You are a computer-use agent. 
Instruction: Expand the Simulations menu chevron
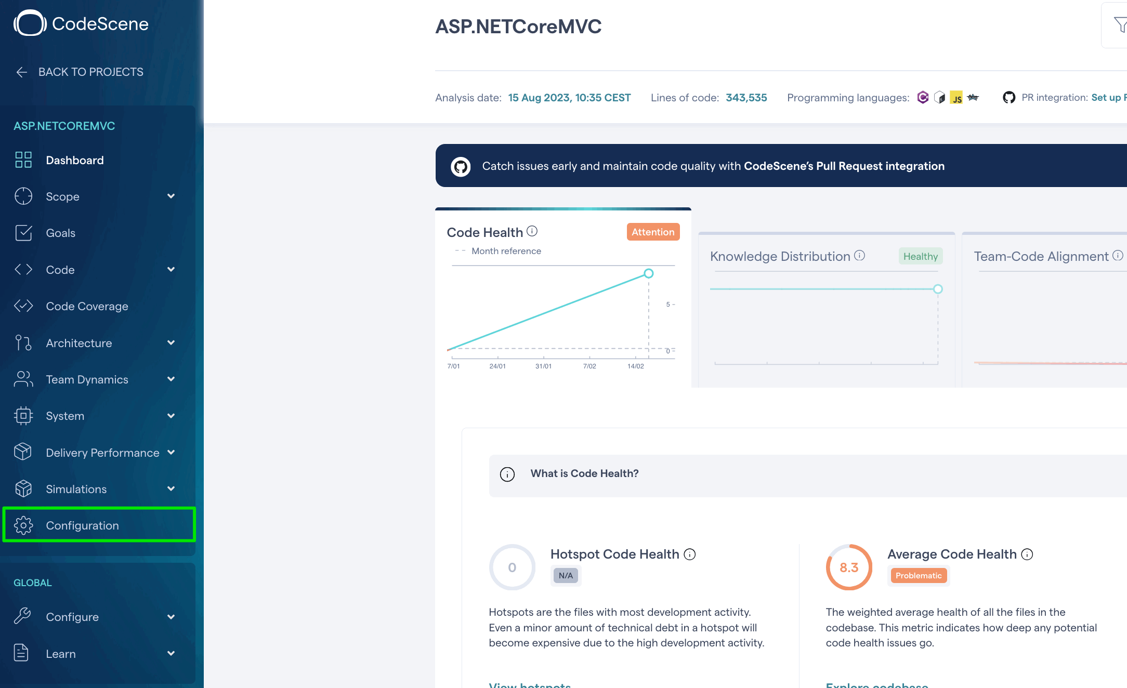tap(171, 489)
